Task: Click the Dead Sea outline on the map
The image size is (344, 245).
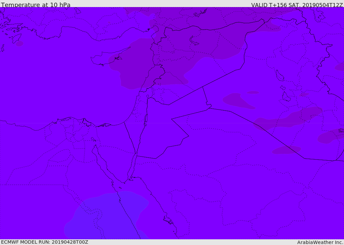Action: 146,120
